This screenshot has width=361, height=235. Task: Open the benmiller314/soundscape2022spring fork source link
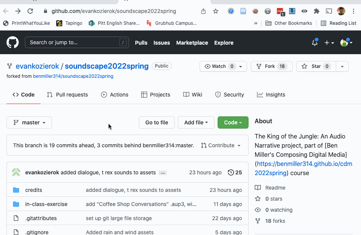pyautogui.click(x=73, y=76)
